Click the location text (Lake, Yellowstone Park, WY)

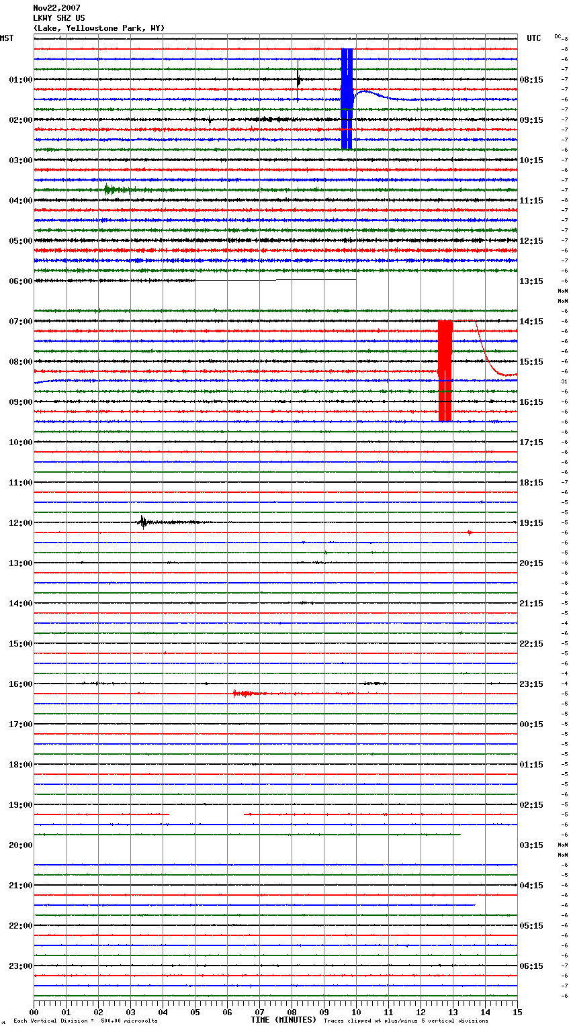pyautogui.click(x=99, y=28)
